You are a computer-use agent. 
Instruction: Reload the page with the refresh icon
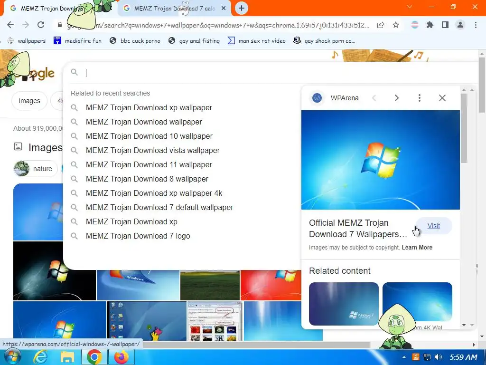(41, 25)
